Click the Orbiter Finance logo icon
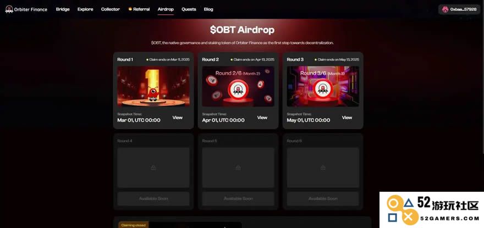This screenshot has width=484, height=228. (x=9, y=9)
